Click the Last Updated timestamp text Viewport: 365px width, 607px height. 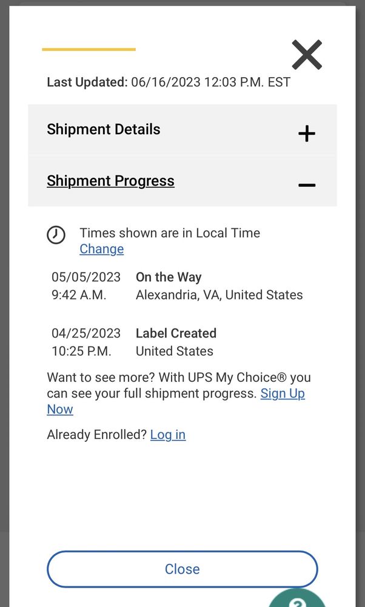click(x=169, y=82)
